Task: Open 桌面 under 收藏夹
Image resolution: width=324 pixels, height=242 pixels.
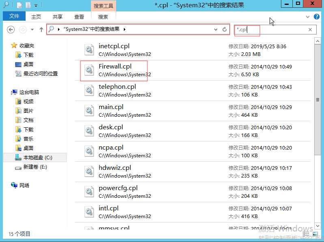Action: 28,64
